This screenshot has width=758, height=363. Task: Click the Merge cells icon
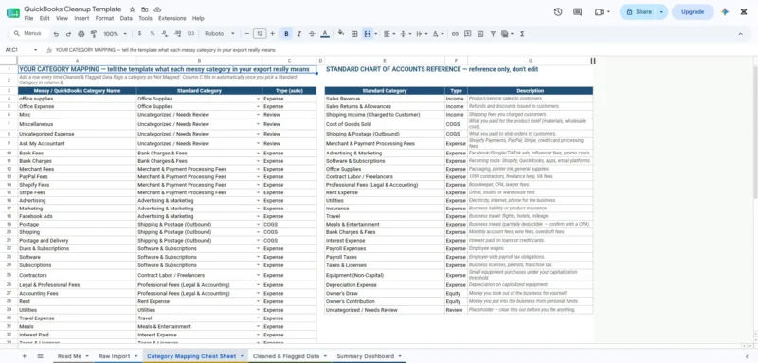367,34
